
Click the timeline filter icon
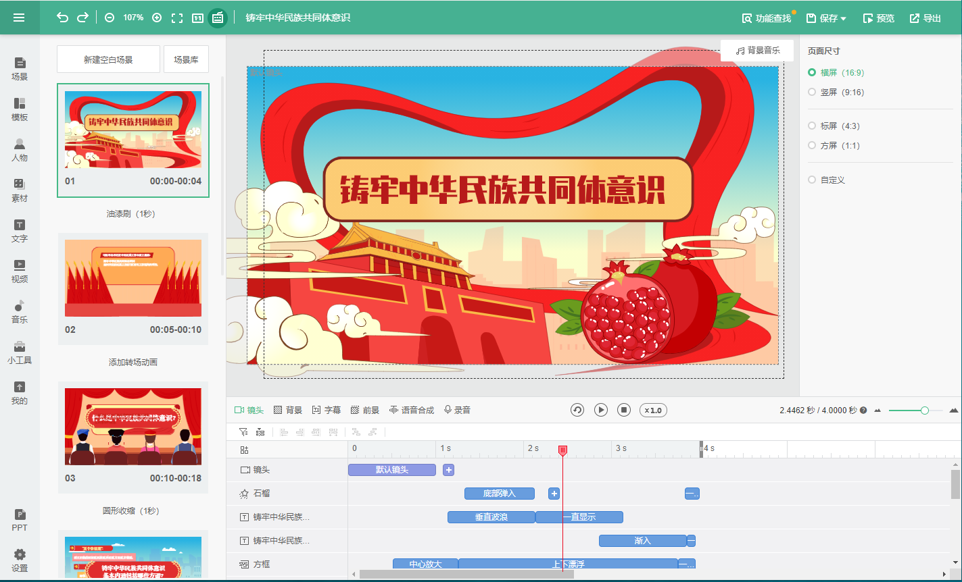click(243, 431)
